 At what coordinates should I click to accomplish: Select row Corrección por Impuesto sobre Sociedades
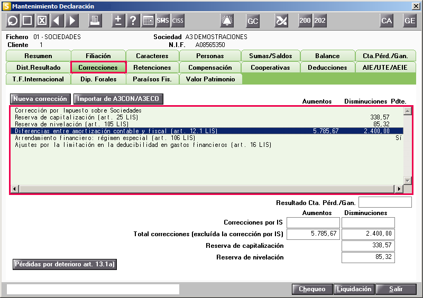[x=207, y=110]
